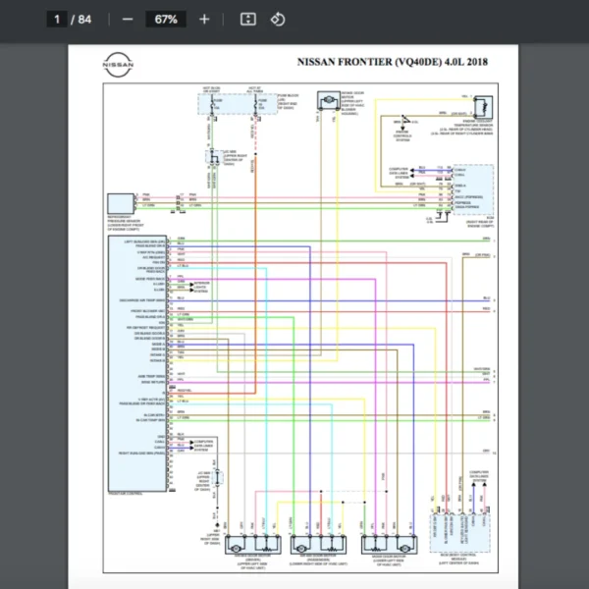This screenshot has height=589, width=589.
Task: Click the total page count 84
Action: [84, 20]
